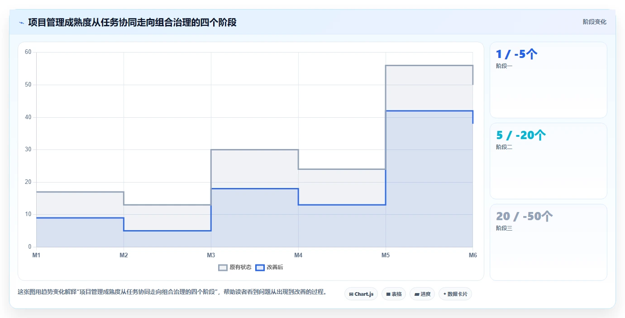The image size is (625, 318).
Task: Select the 表格 tag chip
Action: click(394, 294)
